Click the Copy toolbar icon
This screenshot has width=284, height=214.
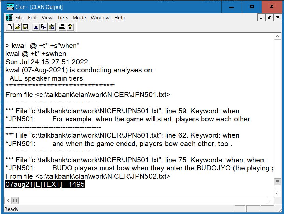(44, 27)
